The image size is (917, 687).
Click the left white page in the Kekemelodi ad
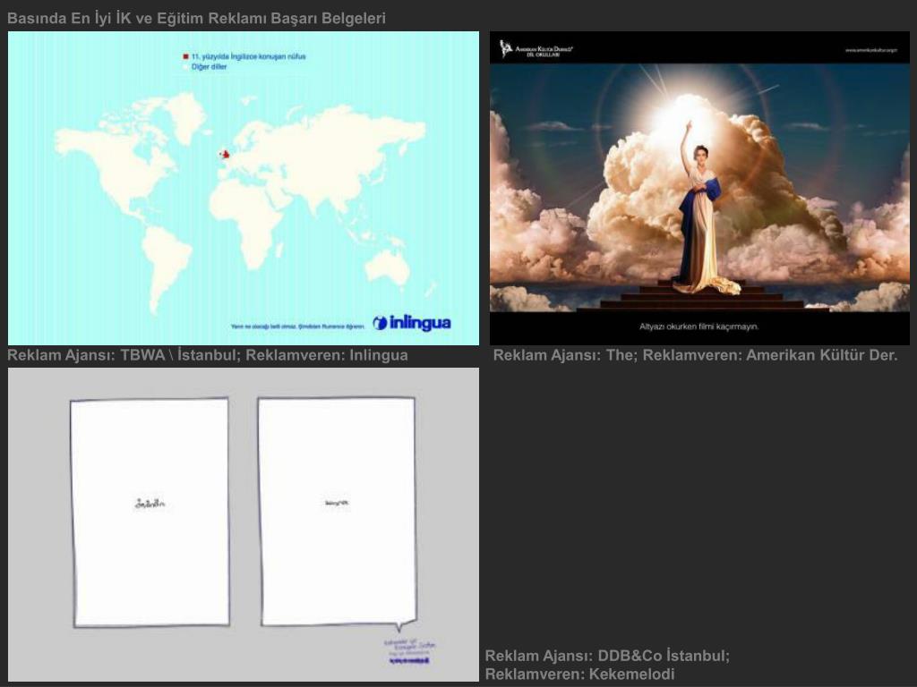[x=150, y=513]
